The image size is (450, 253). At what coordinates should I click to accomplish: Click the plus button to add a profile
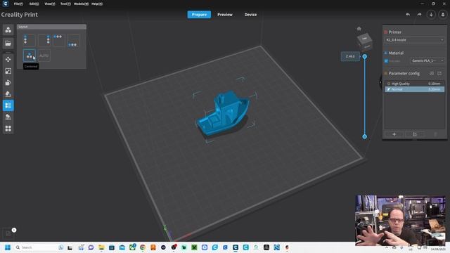[394, 134]
